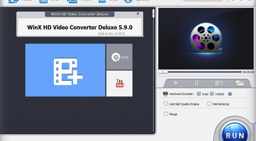This screenshot has height=141, width=256.
Task: Take a snapshot with the camera icon
Action: click(x=218, y=83)
